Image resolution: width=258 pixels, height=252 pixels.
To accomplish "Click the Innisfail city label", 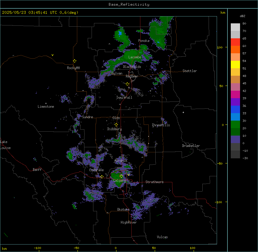I will pos(124,98).
